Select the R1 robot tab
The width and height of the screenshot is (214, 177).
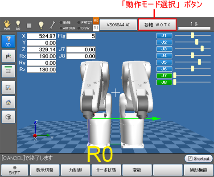click(x=96, y=28)
